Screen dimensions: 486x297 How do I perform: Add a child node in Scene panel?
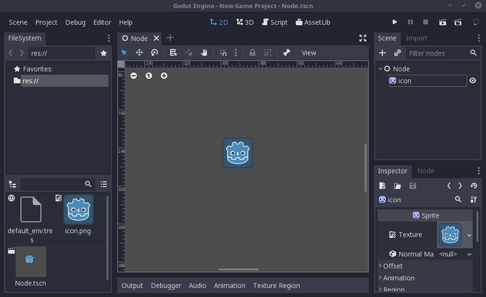(382, 53)
